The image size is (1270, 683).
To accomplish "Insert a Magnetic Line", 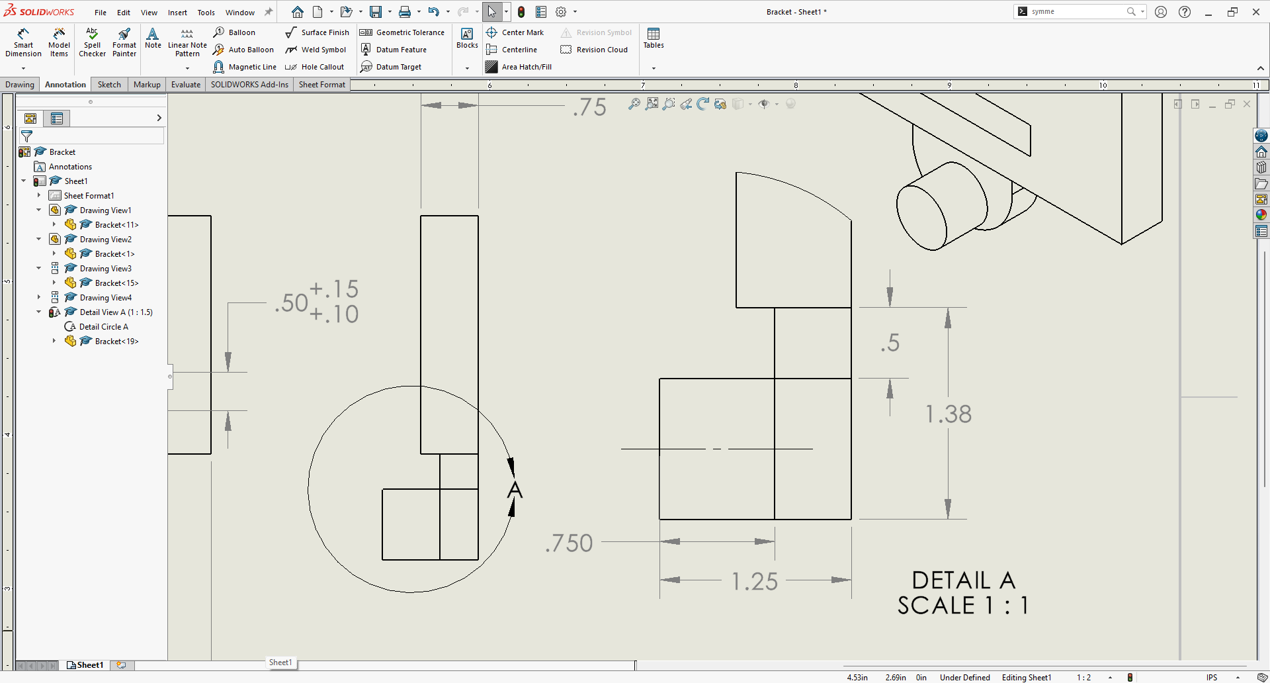I will [245, 67].
